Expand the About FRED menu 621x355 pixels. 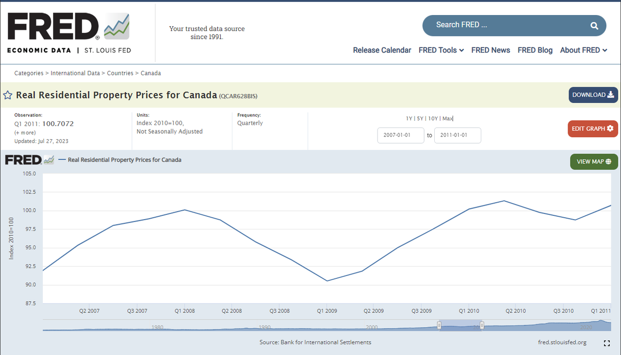[584, 50]
